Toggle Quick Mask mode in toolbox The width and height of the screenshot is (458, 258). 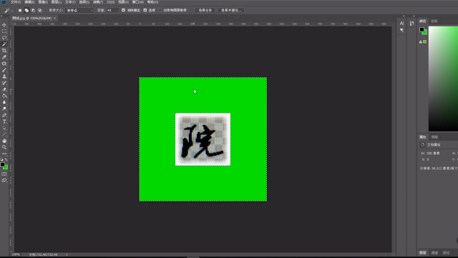coord(4,173)
